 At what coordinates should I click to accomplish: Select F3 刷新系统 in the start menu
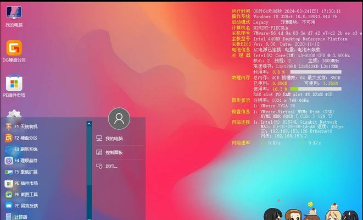21,149
